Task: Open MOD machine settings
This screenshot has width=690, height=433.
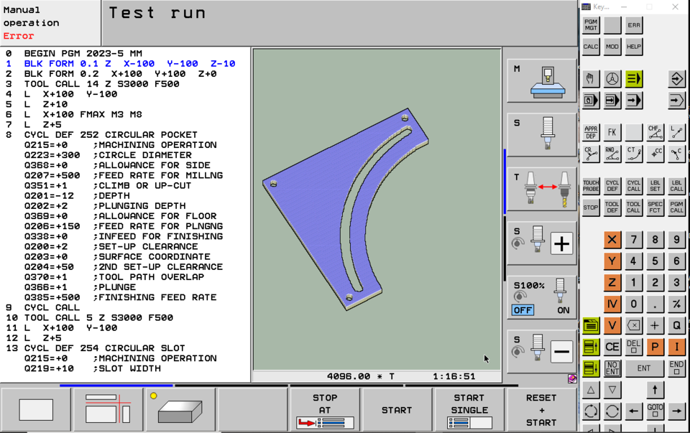Action: coord(612,47)
